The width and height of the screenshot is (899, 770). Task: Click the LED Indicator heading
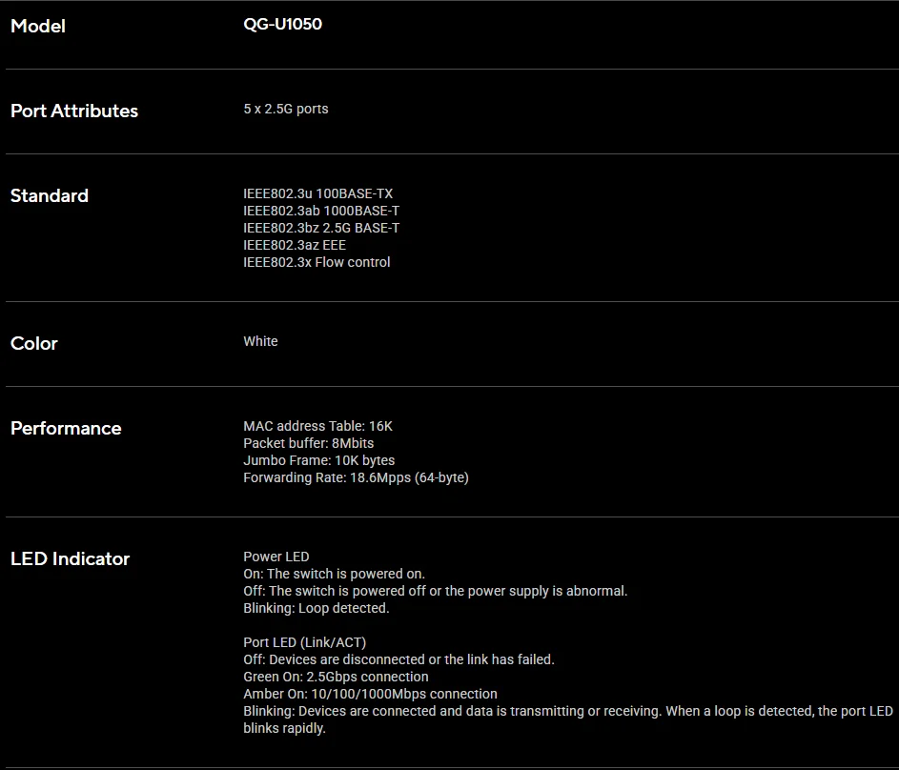pyautogui.click(x=70, y=558)
